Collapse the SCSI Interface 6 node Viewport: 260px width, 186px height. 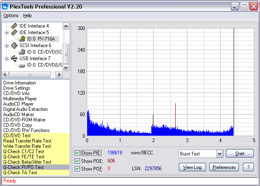6,45
